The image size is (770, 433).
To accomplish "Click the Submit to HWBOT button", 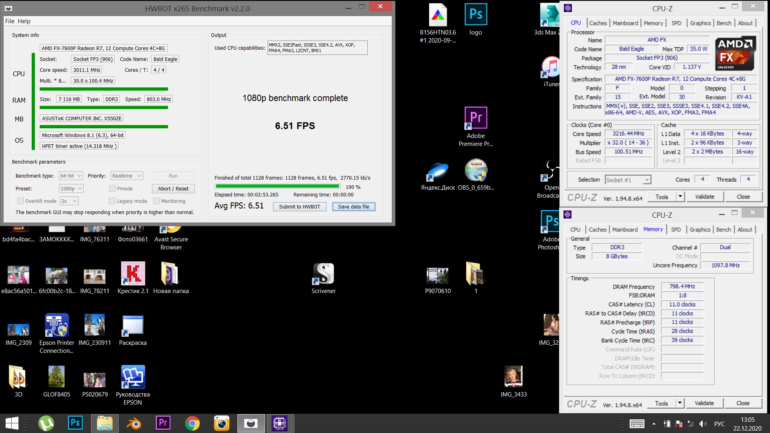I will point(300,206).
